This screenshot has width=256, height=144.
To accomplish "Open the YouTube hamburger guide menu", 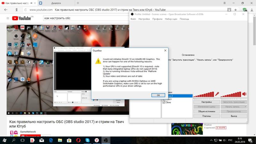I will click(x=8, y=18).
